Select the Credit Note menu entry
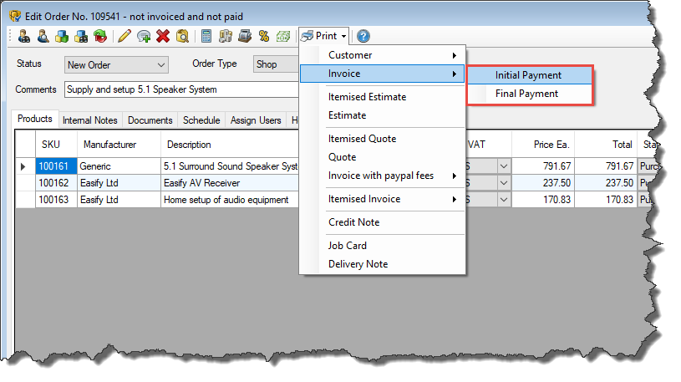681x382 pixels. [353, 222]
